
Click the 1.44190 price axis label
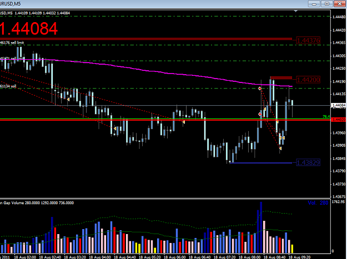pos(339,81)
